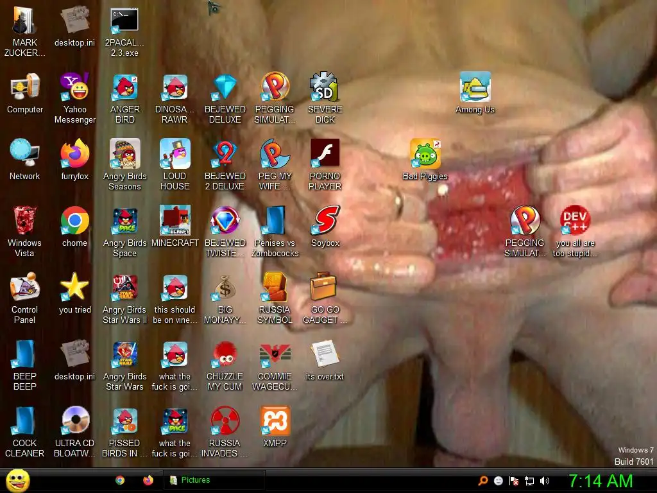Click the pinned Chrome taskbar icon
This screenshot has height=493, width=657.
[x=120, y=480]
